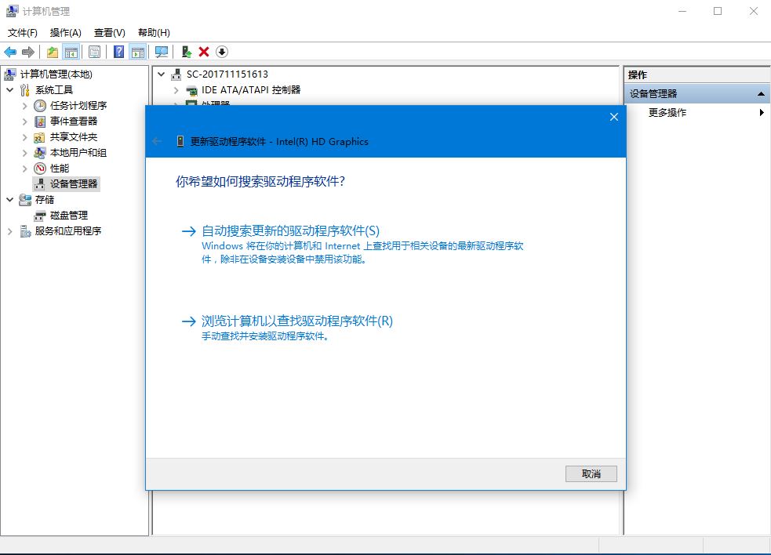Click the 事件查看器 icon in the tree
Screen dimensions: 771x555
pyautogui.click(x=40, y=122)
